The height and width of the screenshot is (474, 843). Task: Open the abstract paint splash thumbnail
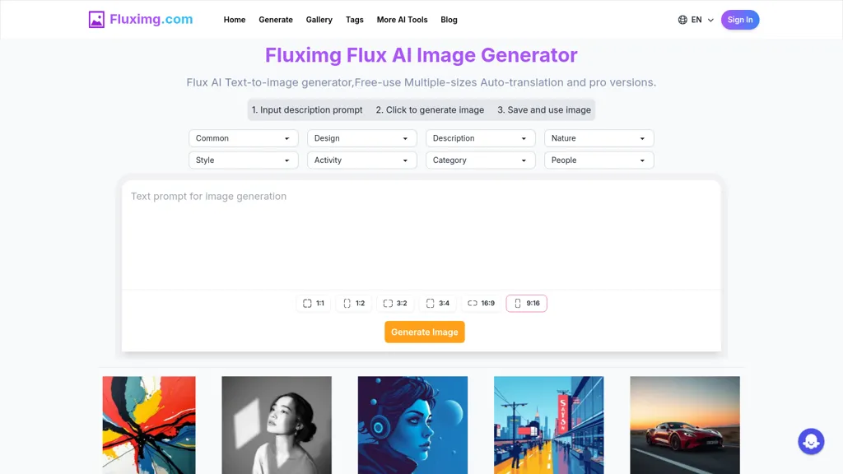click(x=149, y=425)
